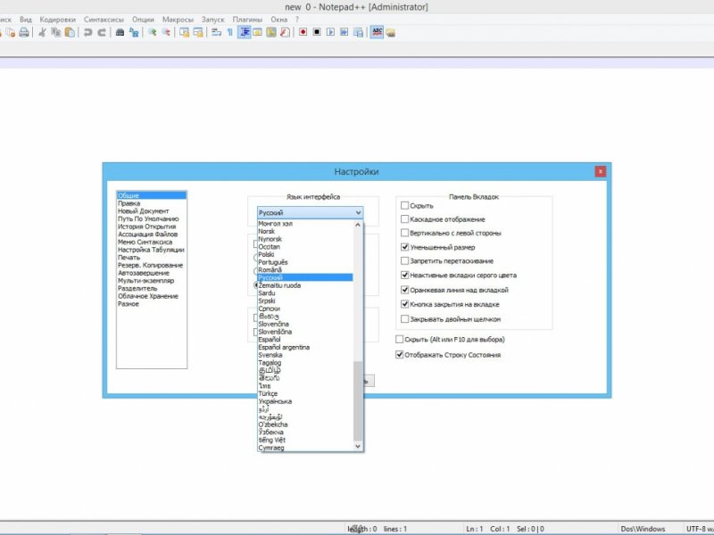
Task: Open the Плагины menu
Action: (x=247, y=20)
